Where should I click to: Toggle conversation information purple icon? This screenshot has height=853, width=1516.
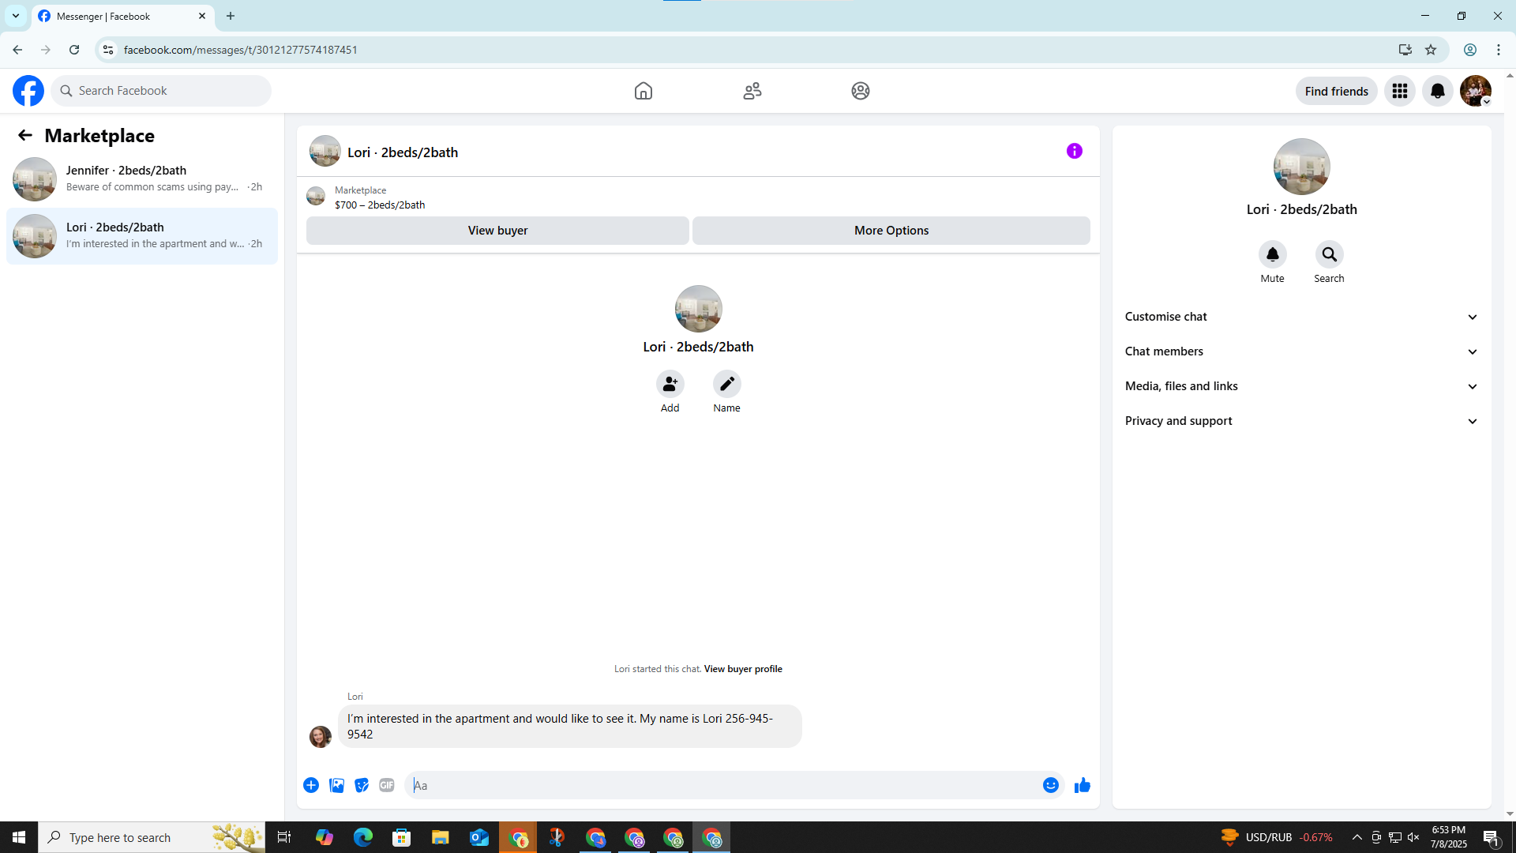pyautogui.click(x=1074, y=151)
